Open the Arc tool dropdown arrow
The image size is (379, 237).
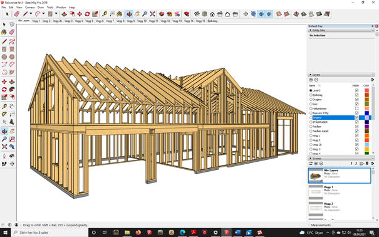[x=43, y=14]
